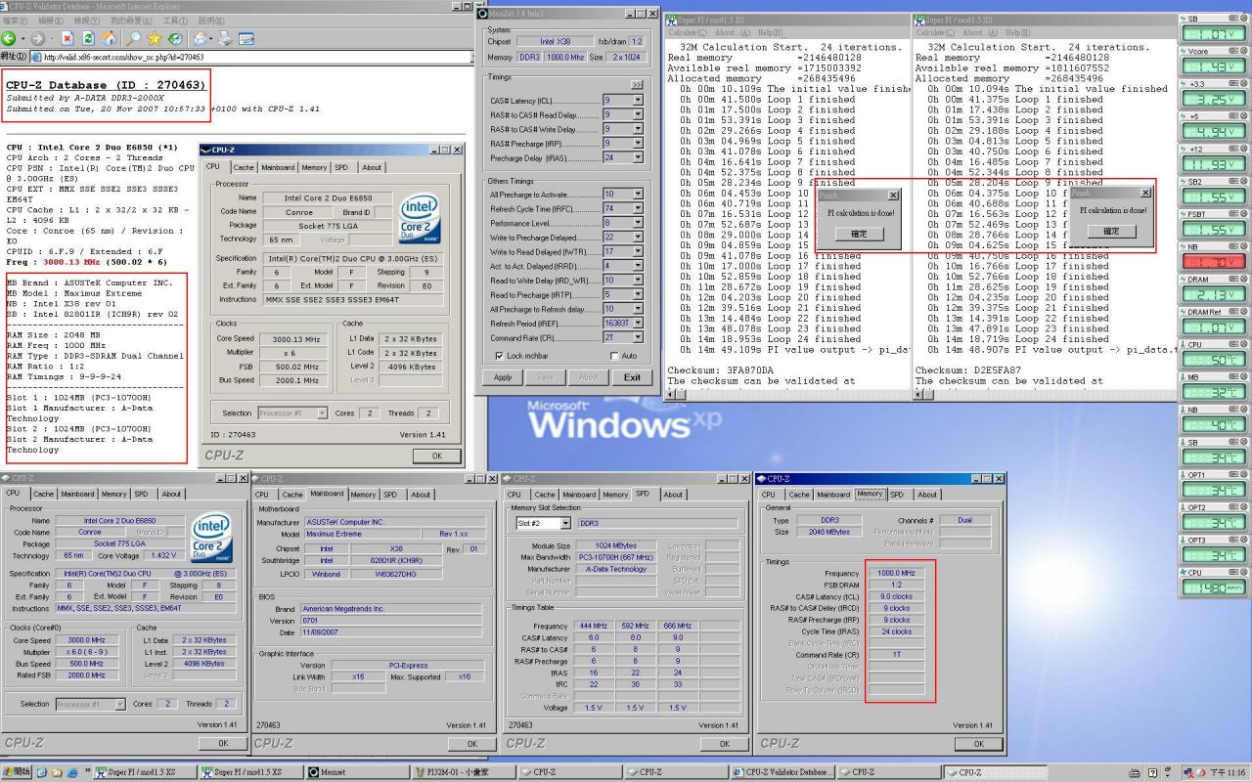Enable the Auto checkbox in MemSet

[615, 356]
